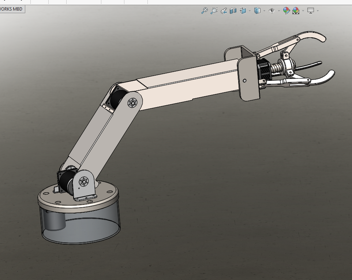
Task: Open Edit Appearance color ball
Action: [x=286, y=11]
